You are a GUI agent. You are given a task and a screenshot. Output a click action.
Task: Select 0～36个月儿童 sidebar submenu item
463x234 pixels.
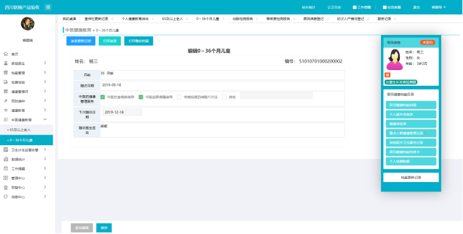(26, 140)
